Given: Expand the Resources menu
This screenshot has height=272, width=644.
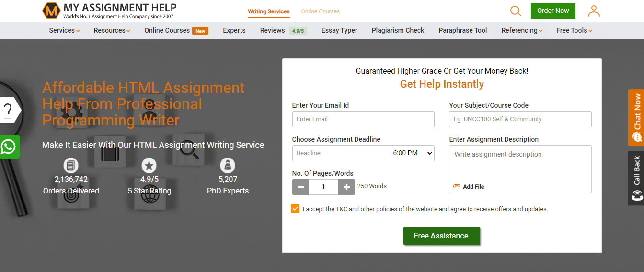Looking at the screenshot, I should coord(112,30).
